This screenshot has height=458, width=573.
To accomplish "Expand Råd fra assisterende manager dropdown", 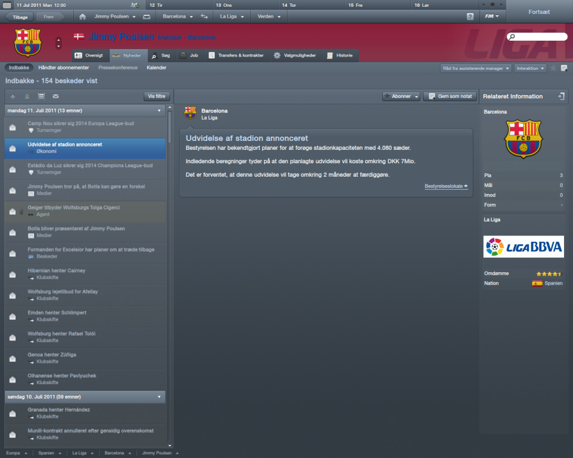I will (x=476, y=68).
